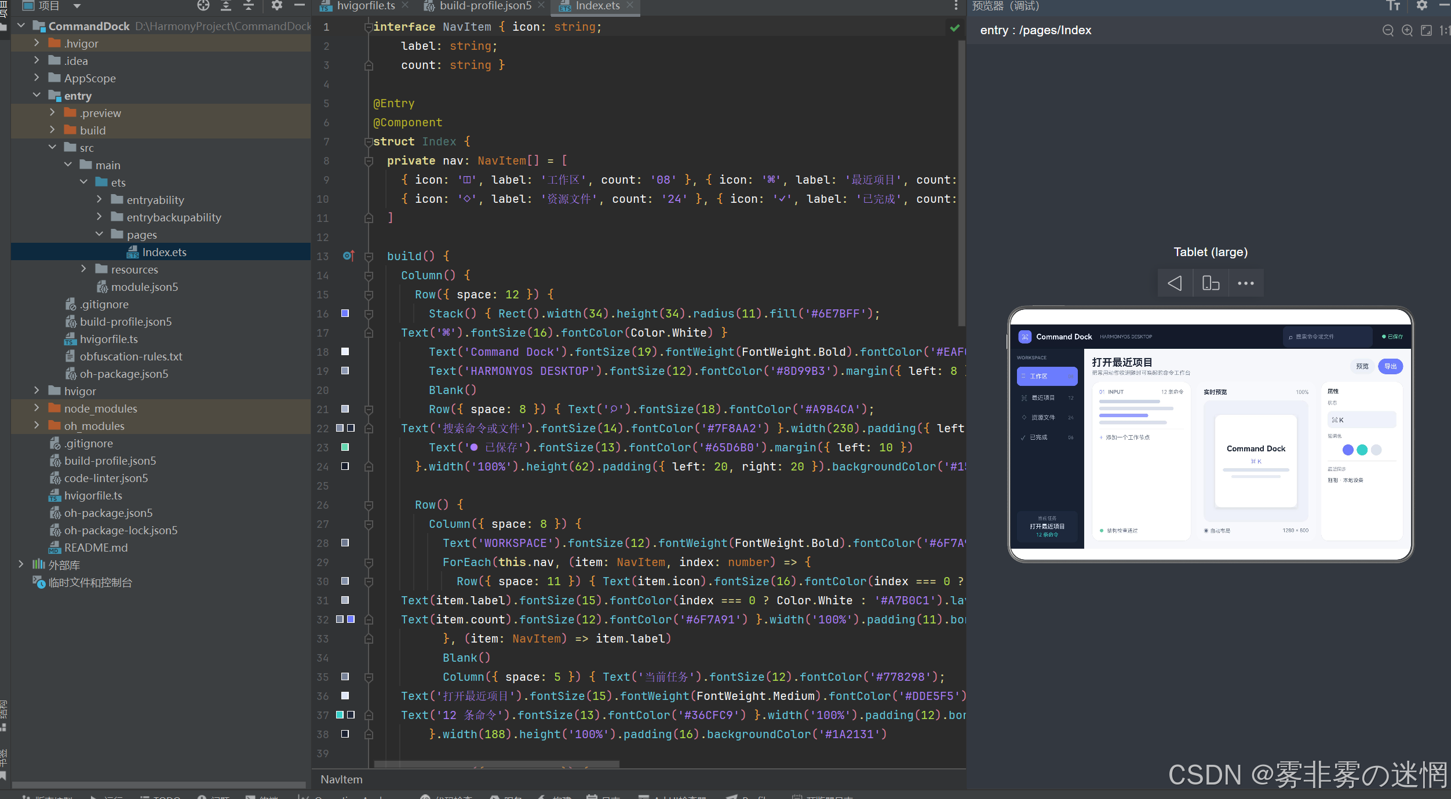The height and width of the screenshot is (799, 1451).
Task: Expand the entryability folder
Action: pyautogui.click(x=99, y=199)
